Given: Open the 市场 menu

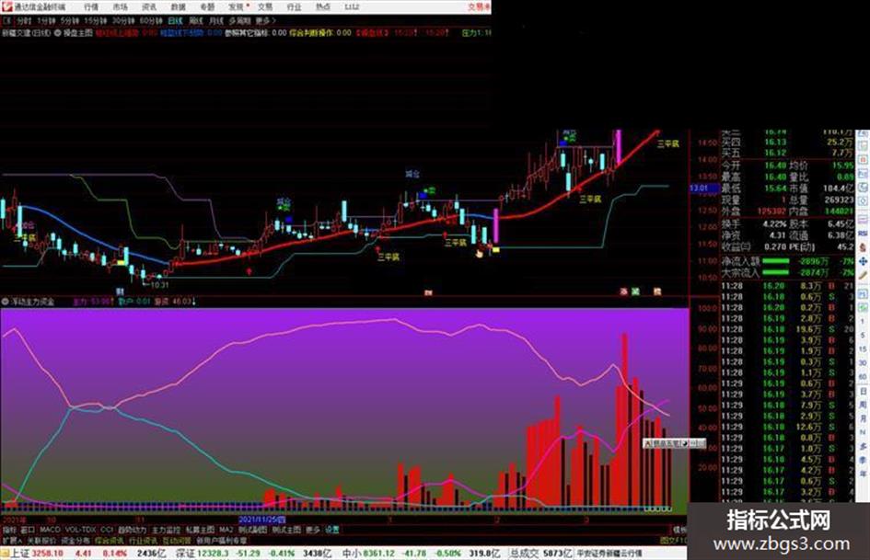Looking at the screenshot, I should pyautogui.click(x=120, y=6).
